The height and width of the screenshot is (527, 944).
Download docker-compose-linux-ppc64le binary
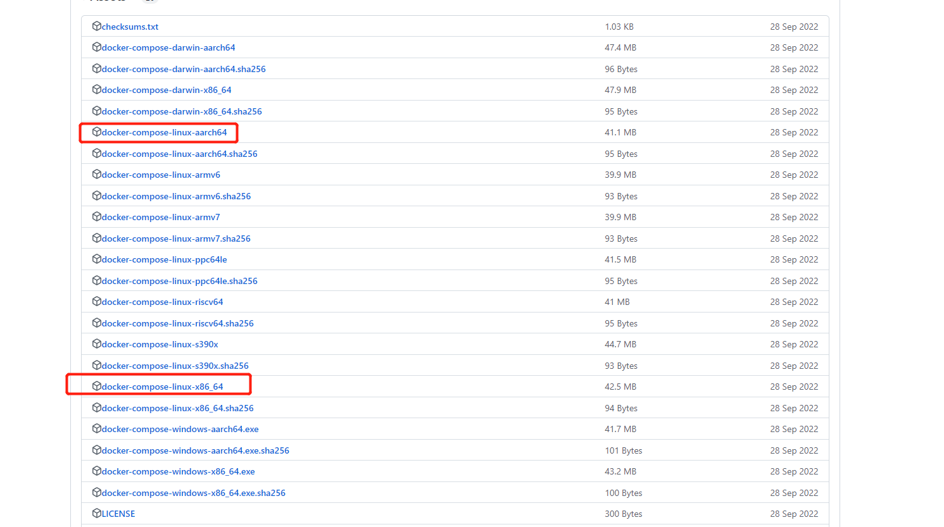point(164,259)
